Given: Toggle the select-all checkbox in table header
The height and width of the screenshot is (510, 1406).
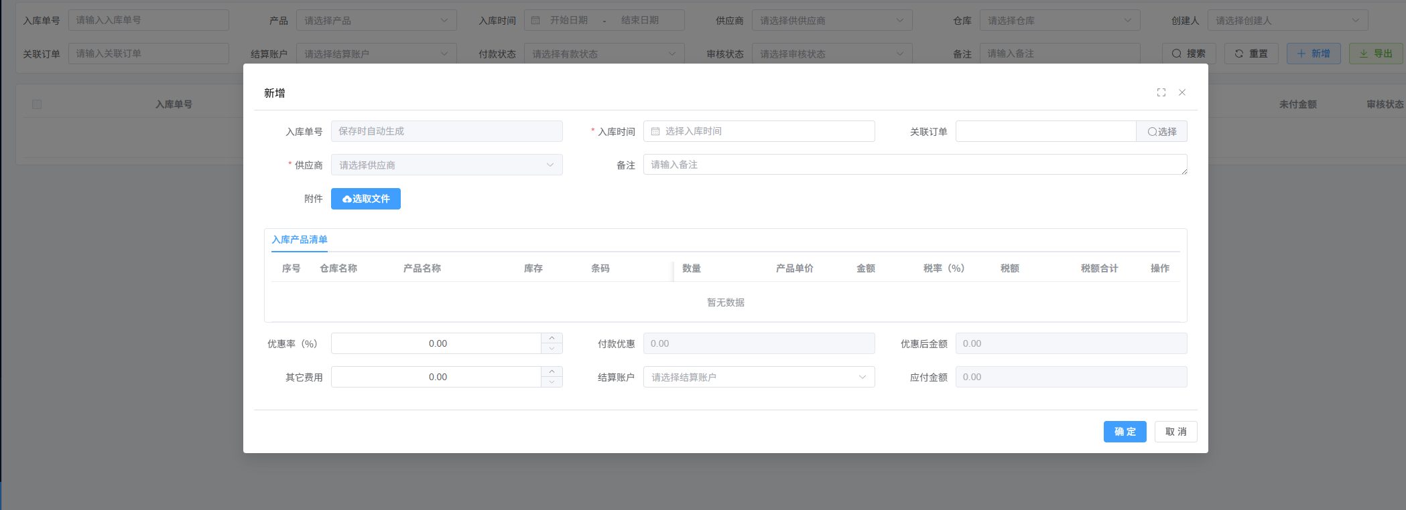Looking at the screenshot, I should pyautogui.click(x=37, y=104).
